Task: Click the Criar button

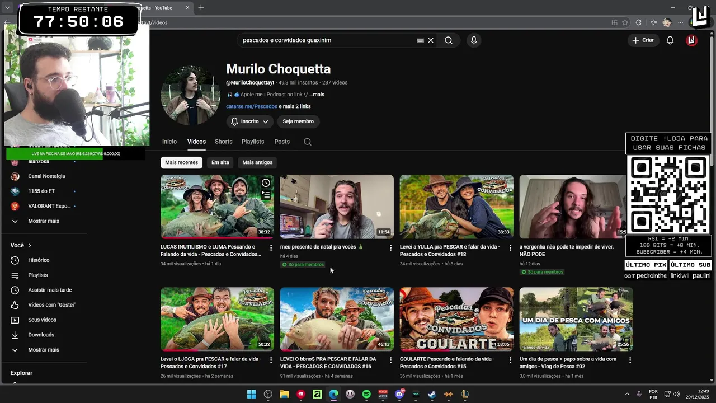Action: [x=643, y=40]
